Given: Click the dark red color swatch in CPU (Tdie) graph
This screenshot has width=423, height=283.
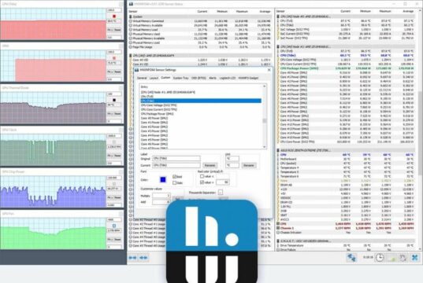Looking at the screenshot, I should 114,17.
